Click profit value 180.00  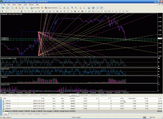(160, 109)
